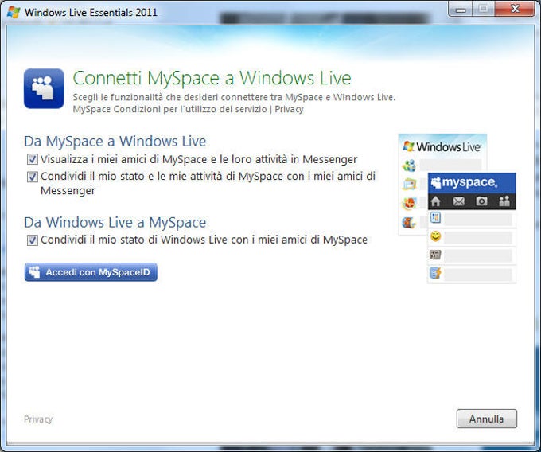Viewport: 541px width, 452px height.
Task: Click the myspace logo in the preview image
Action: point(465,182)
